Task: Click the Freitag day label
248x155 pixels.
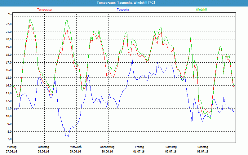Action: point(139,147)
